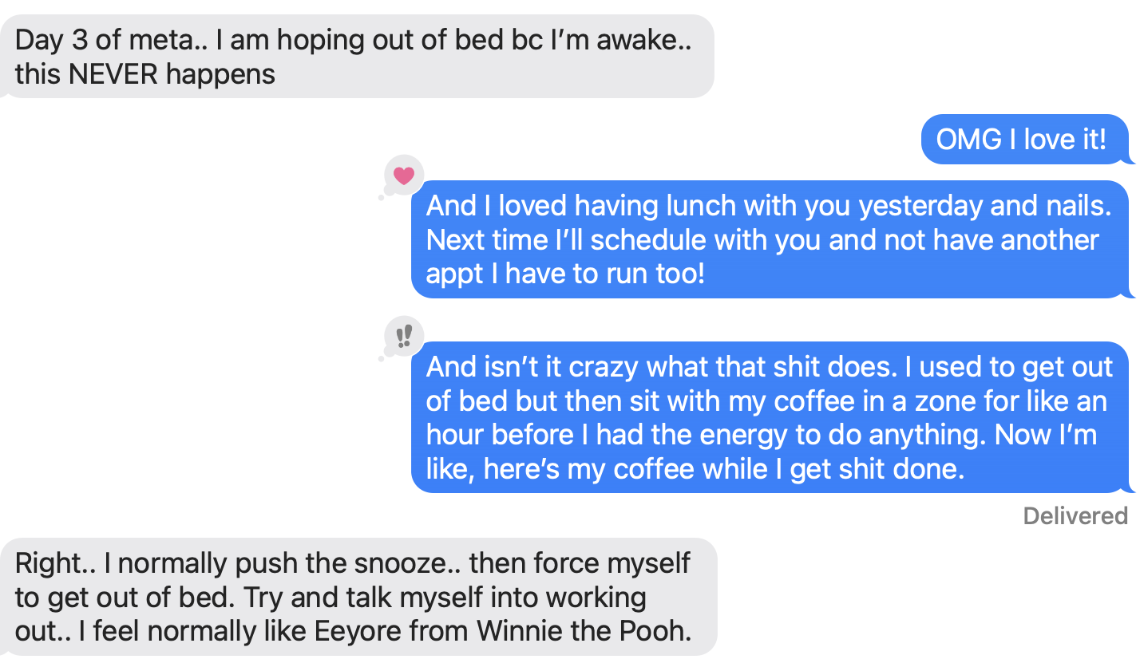Click the word NEVER in first message
Screen dimensions: 1140x659
[x=109, y=74]
